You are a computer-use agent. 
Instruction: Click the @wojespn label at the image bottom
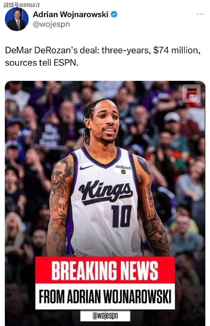tap(105, 316)
